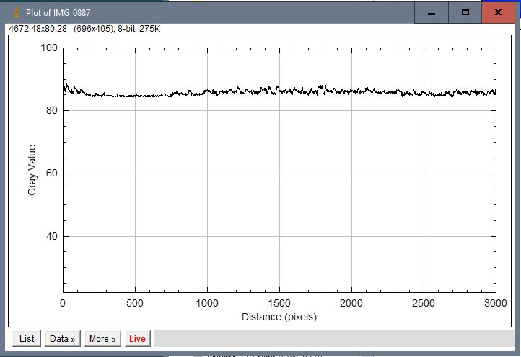Click the 'Plot of IMG_0887' window title
This screenshot has height=357, width=521.
pos(58,13)
